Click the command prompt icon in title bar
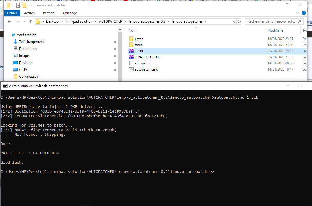The image size is (312, 206). [5, 86]
